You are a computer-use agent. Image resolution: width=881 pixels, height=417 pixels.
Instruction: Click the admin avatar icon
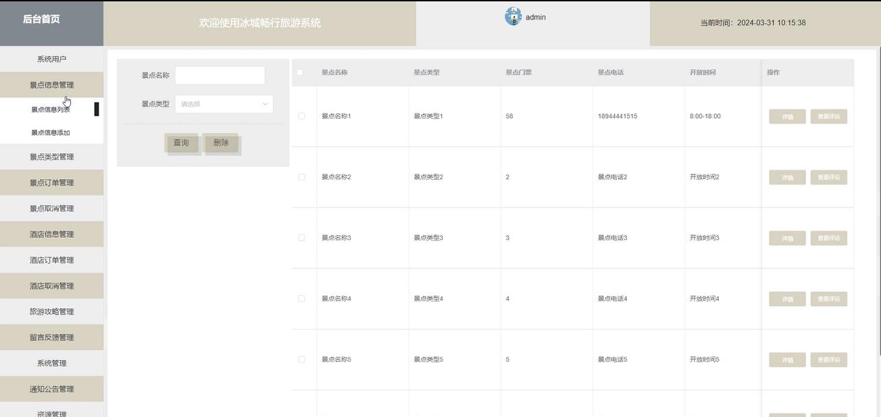click(x=513, y=16)
